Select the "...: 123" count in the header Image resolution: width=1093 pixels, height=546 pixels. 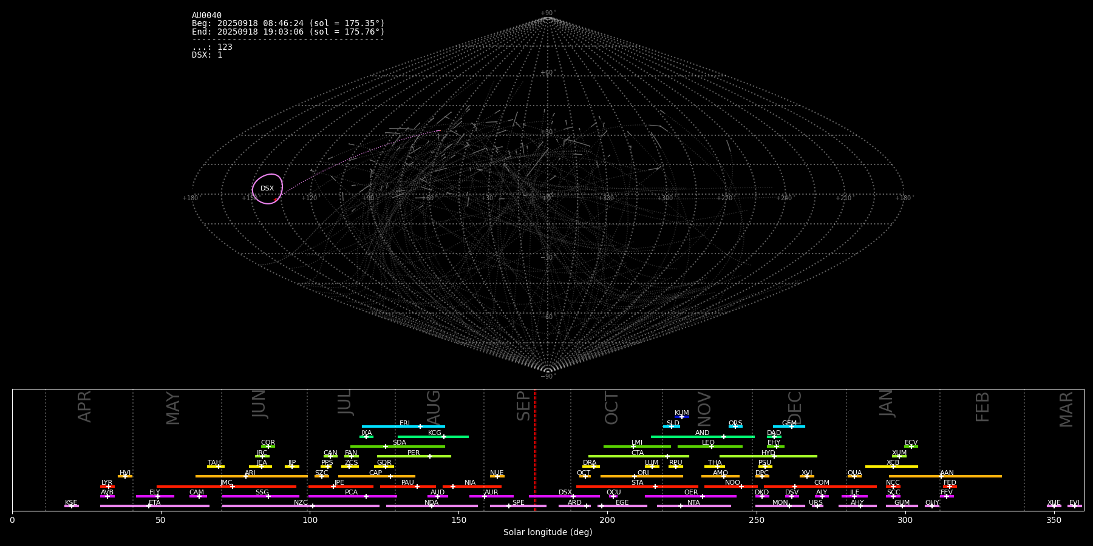coord(212,47)
